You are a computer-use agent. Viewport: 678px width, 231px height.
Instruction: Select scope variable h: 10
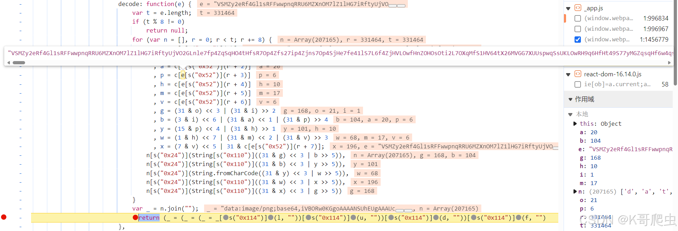pos(589,166)
